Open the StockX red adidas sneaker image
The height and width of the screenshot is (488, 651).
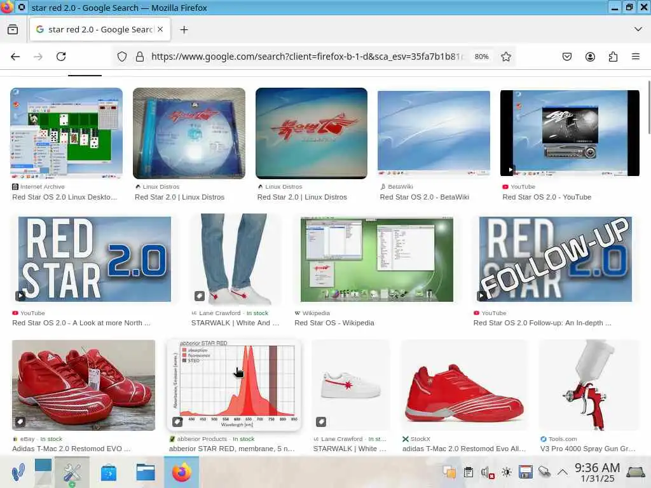coord(464,385)
